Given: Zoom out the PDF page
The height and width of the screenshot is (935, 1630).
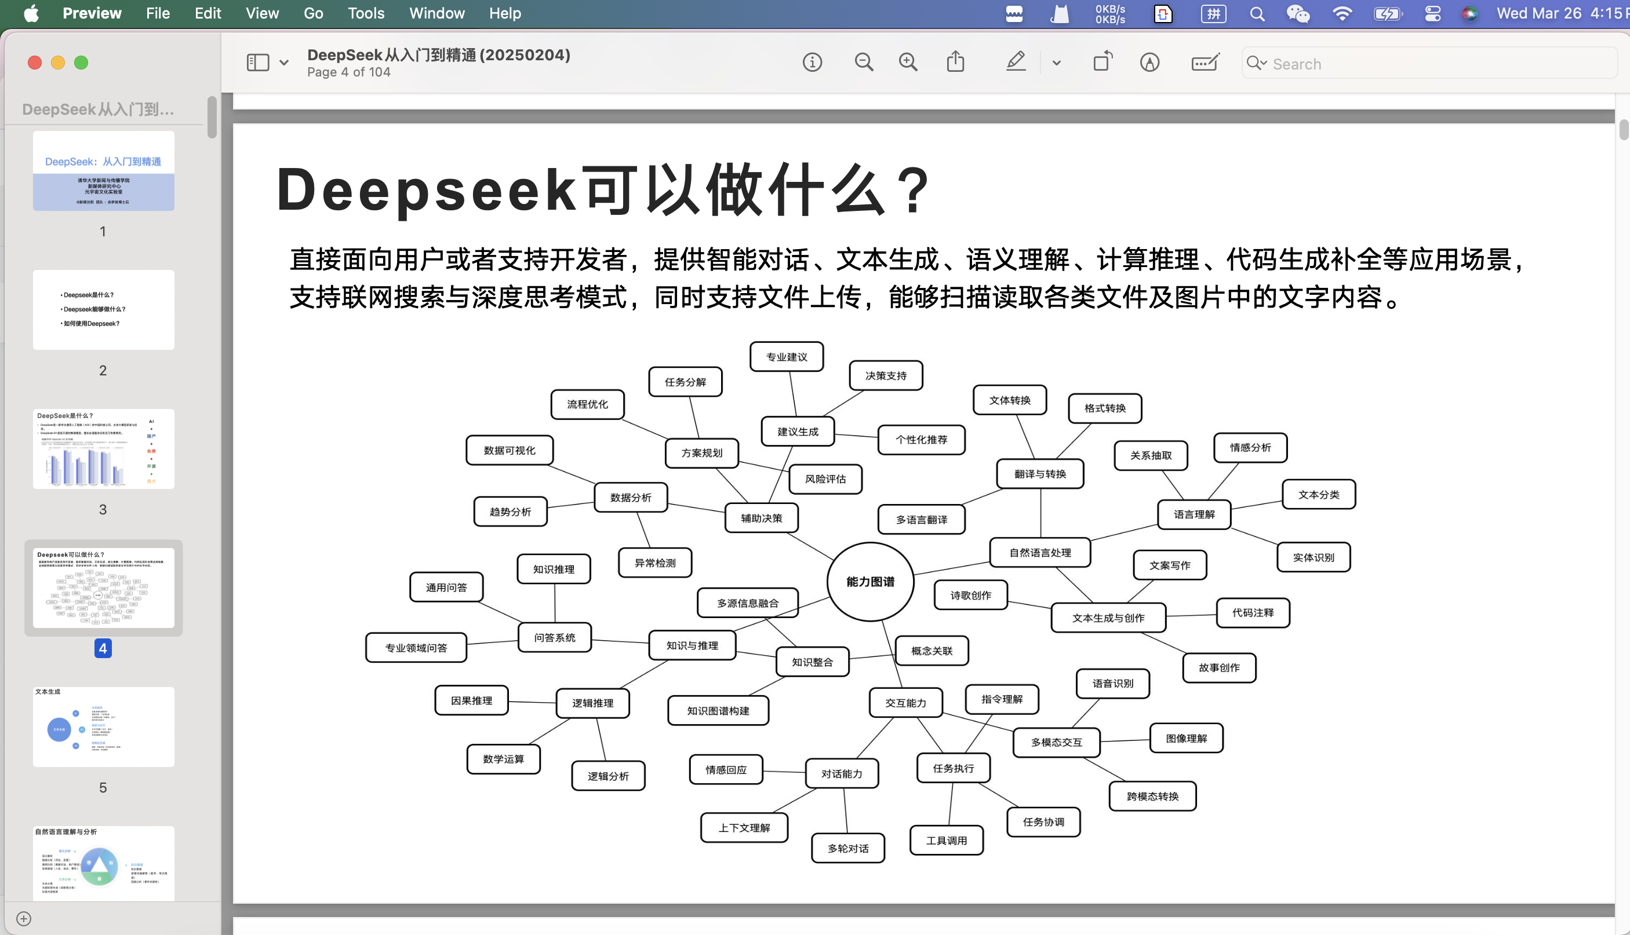Looking at the screenshot, I should [864, 63].
